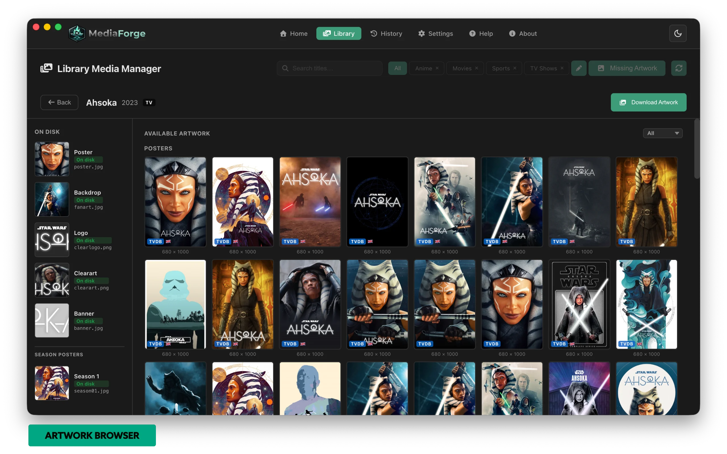Choose the dark misty lone-figure poster
Image resolution: width=727 pixels, height=454 pixels.
pyautogui.click(x=579, y=202)
